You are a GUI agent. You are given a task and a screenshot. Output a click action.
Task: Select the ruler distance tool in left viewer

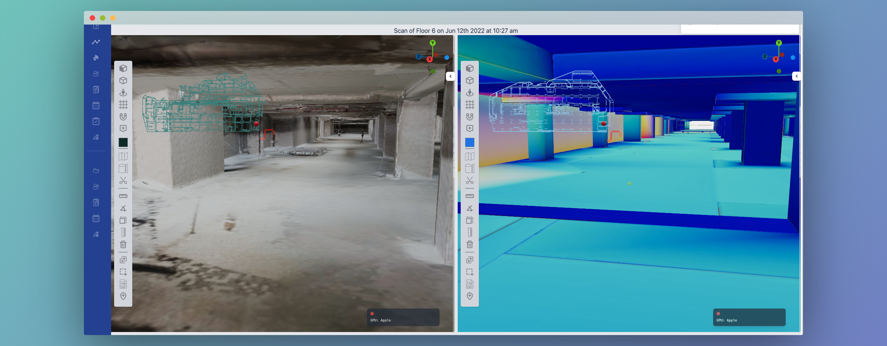(123, 196)
